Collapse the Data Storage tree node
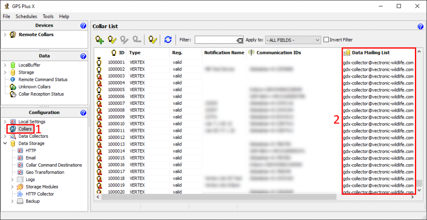The image size is (427, 220). [5, 143]
